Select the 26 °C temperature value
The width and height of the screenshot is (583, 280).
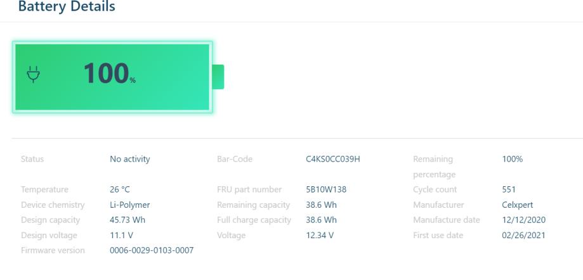(121, 189)
